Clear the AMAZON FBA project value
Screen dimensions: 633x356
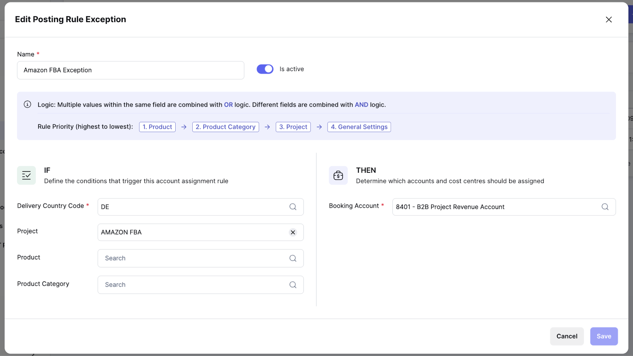point(293,232)
